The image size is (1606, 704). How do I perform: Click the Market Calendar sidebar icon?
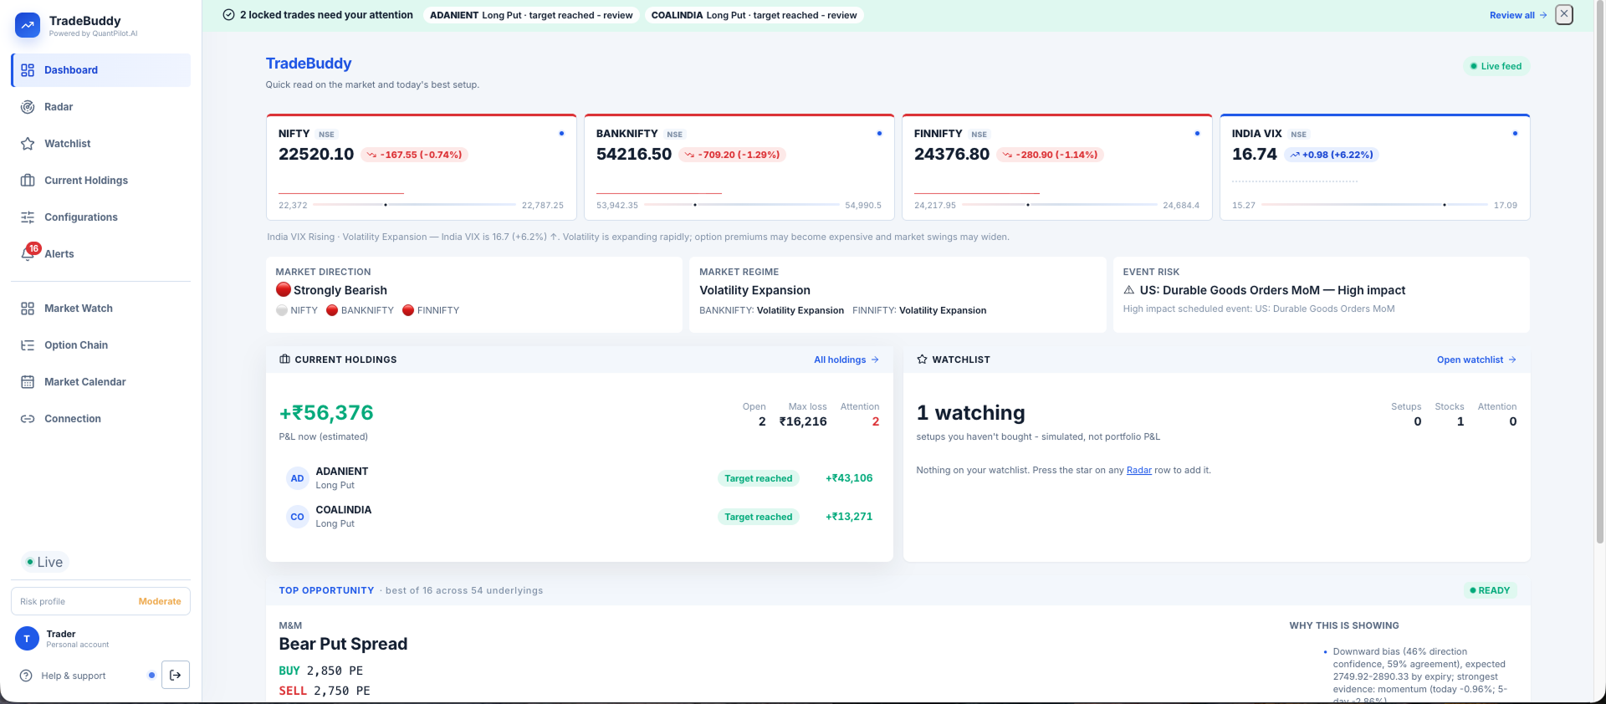click(x=28, y=382)
